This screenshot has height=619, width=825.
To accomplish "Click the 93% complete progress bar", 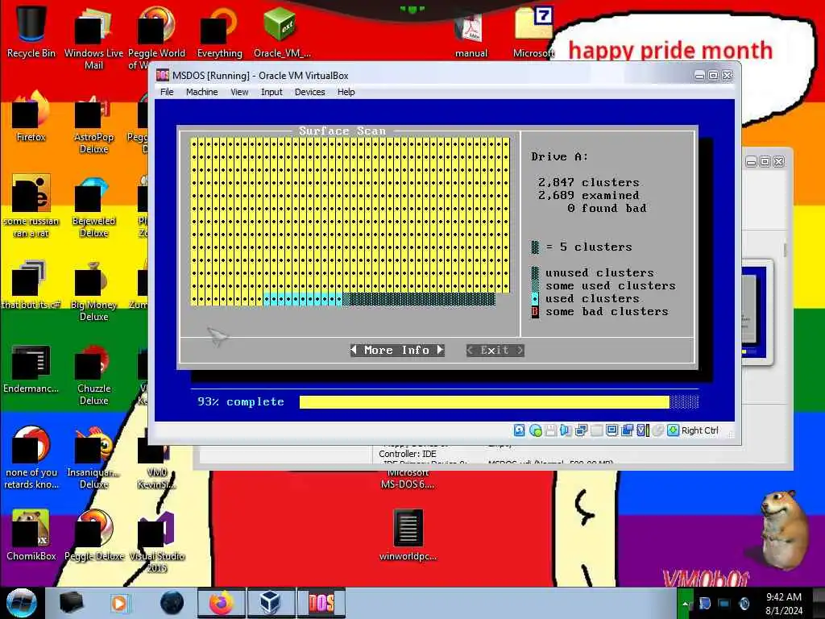I will [499, 402].
